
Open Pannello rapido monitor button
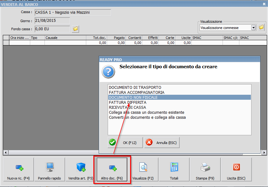tap(49, 169)
